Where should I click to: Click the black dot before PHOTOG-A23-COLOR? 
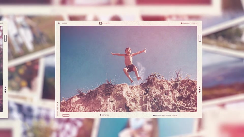pos(154,115)
